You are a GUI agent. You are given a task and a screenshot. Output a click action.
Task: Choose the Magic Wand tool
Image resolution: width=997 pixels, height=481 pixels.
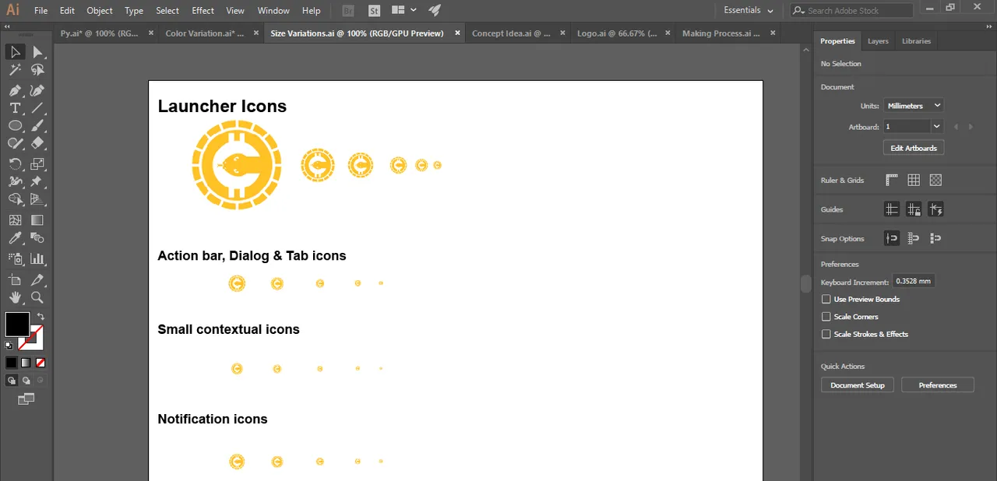coord(15,71)
